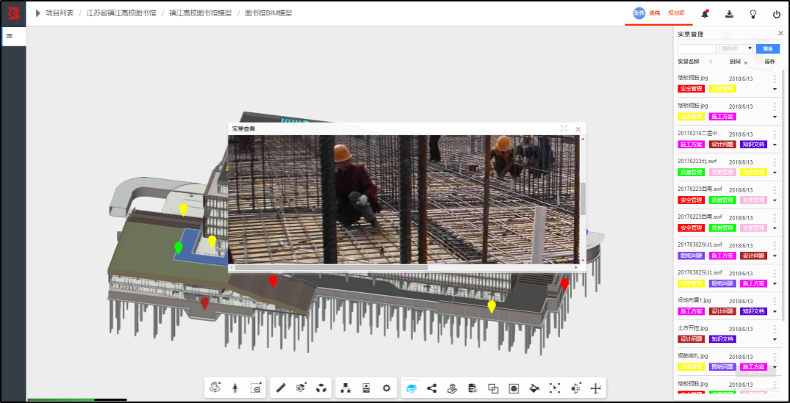Image resolution: width=790 pixels, height=403 pixels.
Task: Click the download icon in header
Action: 729,14
